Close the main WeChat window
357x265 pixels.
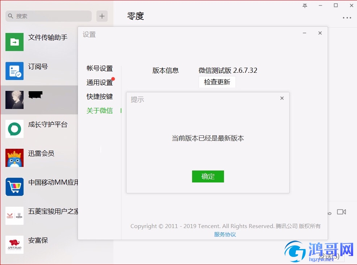[x=351, y=6]
